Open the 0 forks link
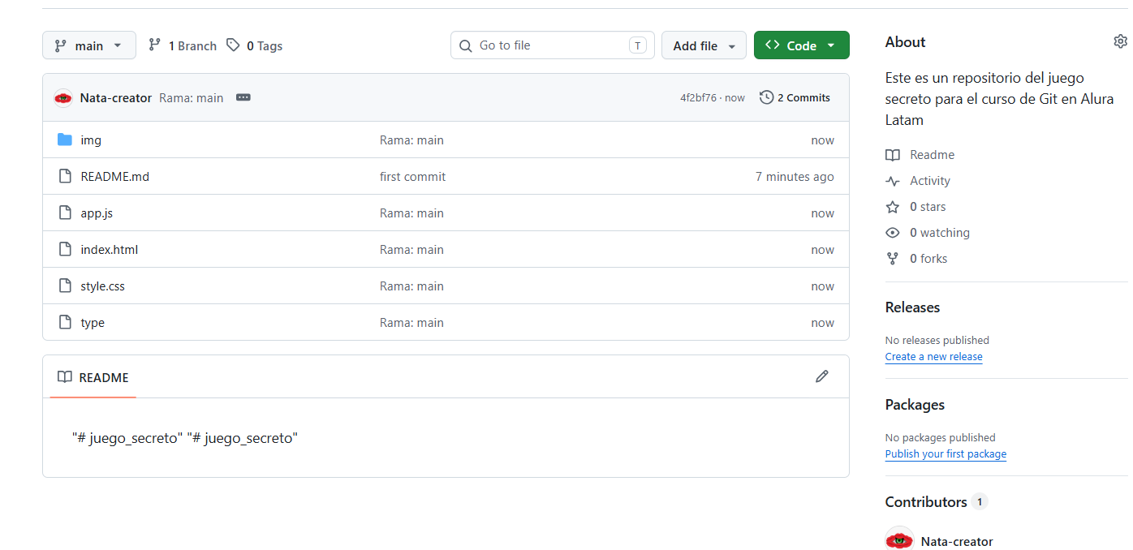The height and width of the screenshot is (550, 1133). 928,258
